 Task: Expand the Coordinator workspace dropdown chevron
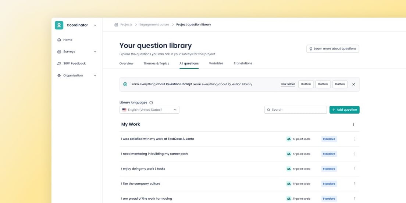point(95,25)
